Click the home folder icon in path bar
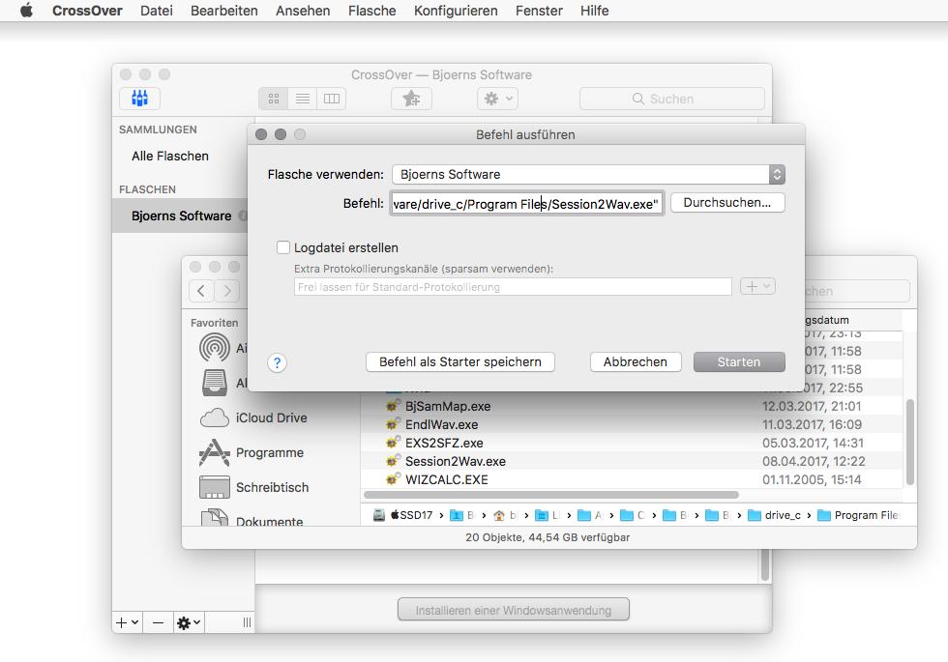 click(x=499, y=515)
